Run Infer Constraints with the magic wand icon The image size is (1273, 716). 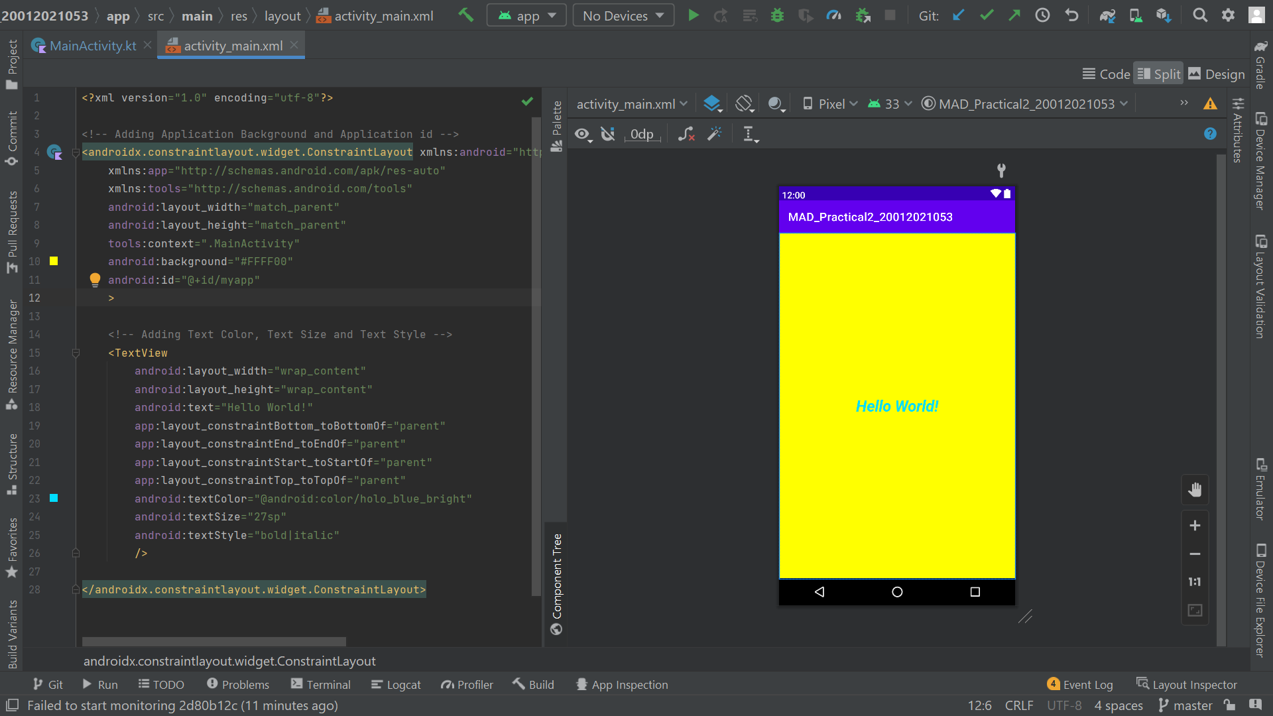coord(715,134)
